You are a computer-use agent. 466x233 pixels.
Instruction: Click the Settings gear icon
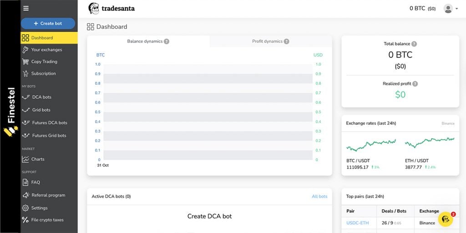[25, 208]
